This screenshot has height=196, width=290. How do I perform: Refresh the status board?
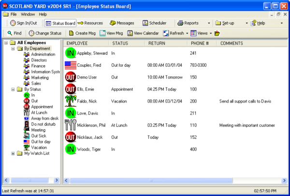pos(174,33)
